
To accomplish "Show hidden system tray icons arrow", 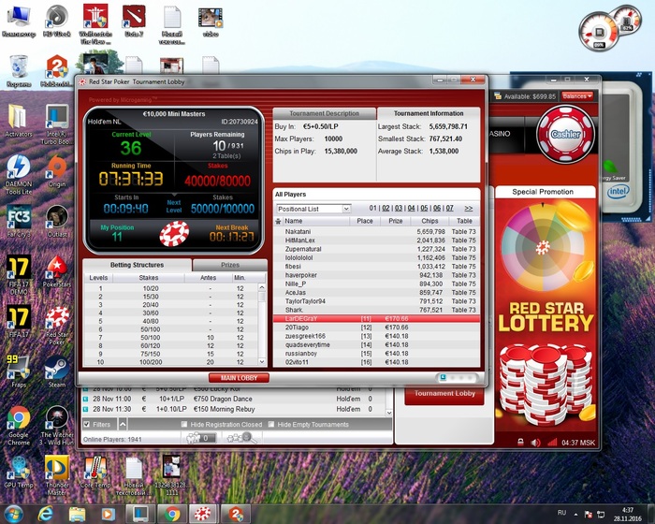I will pos(575,514).
